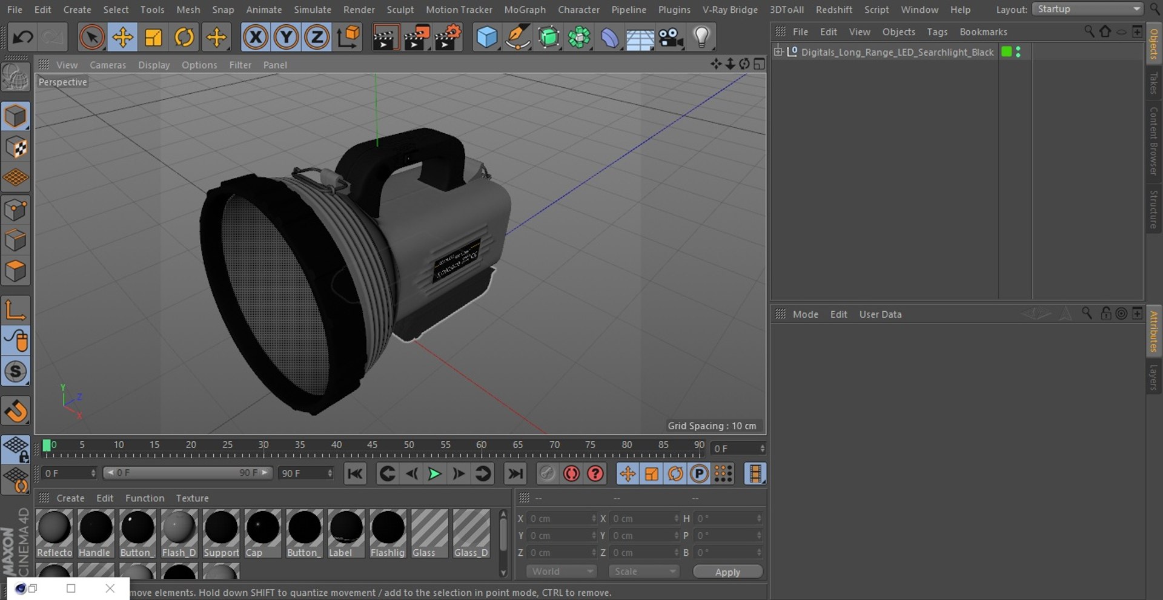This screenshot has width=1163, height=600.
Task: Toggle Y axis lock
Action: tap(286, 38)
